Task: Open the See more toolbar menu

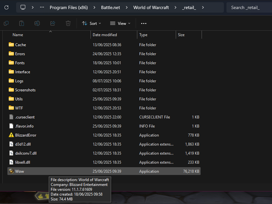Action: [144, 23]
